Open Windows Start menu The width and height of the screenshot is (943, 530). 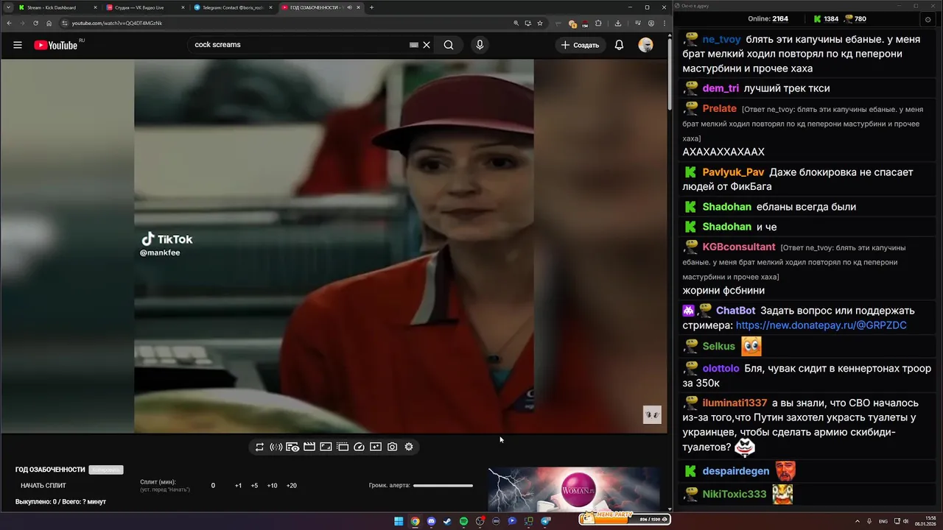[399, 521]
